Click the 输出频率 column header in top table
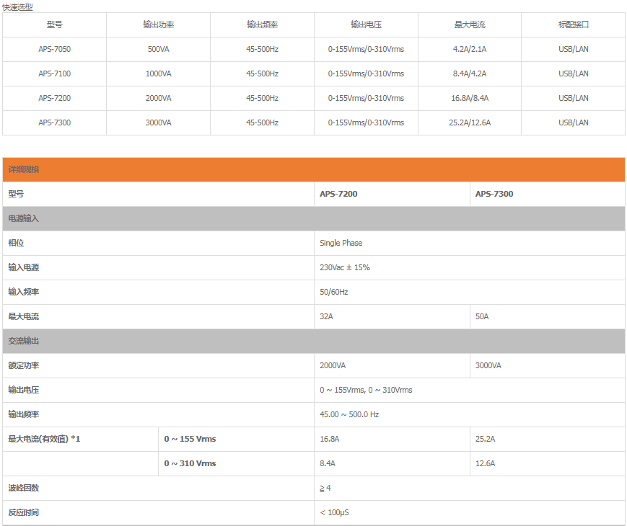Image resolution: width=627 pixels, height=526 pixels. [x=263, y=24]
